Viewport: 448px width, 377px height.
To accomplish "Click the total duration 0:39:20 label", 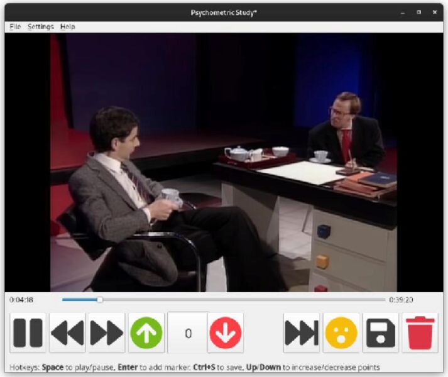I will tap(401, 300).
